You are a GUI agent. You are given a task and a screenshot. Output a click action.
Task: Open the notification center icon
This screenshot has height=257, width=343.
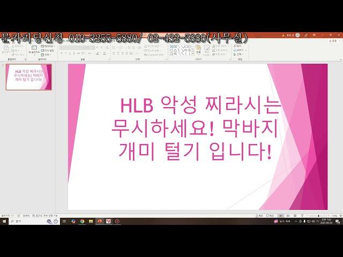pyautogui.click(x=338, y=222)
